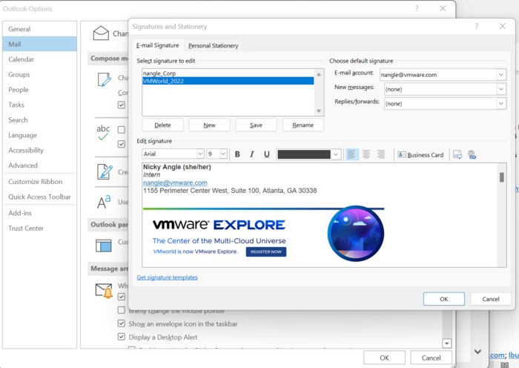This screenshot has height=368, width=519.
Task: Select Calendar in Outlook Options sidebar
Action: point(21,59)
